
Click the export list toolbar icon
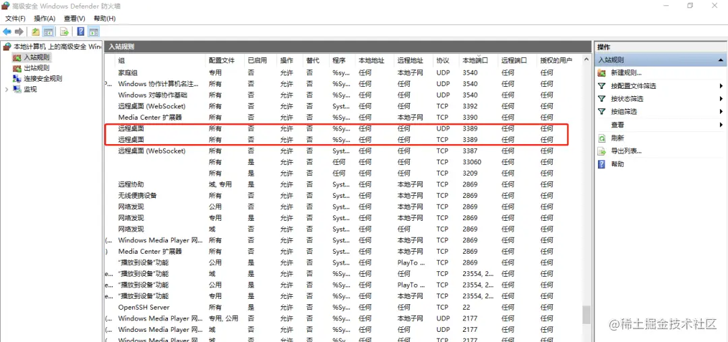64,32
